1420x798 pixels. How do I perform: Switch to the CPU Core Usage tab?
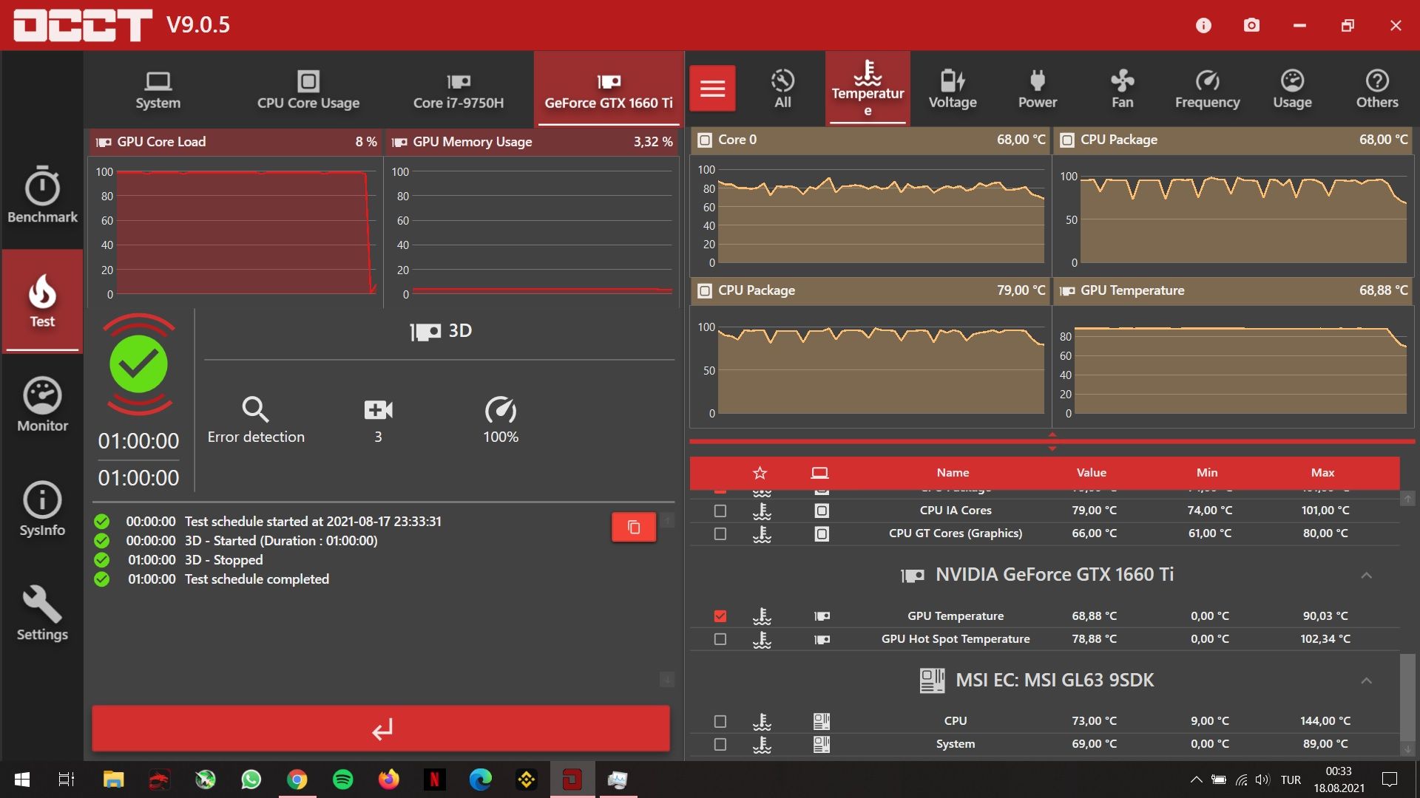308,89
